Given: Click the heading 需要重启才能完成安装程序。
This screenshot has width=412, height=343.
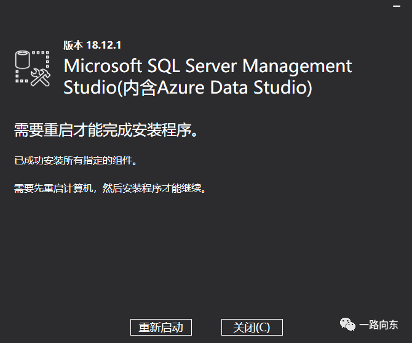Looking at the screenshot, I should [x=106, y=130].
